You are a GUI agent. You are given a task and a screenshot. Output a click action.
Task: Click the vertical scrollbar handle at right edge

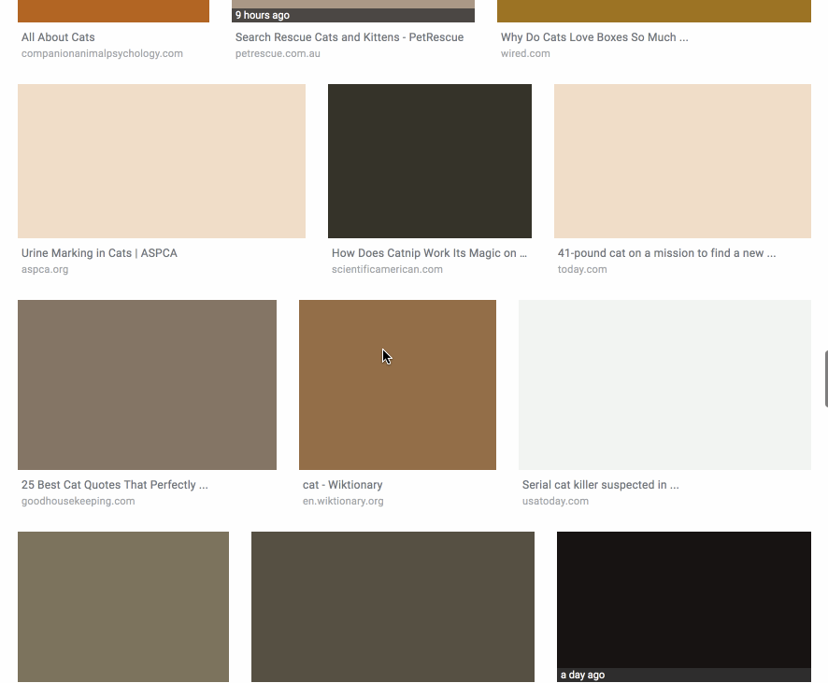826,378
